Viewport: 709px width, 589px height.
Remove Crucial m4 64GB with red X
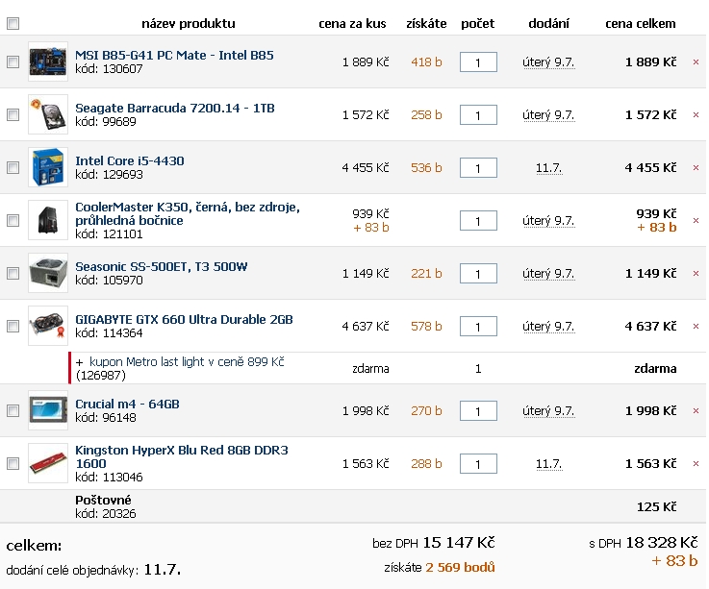[x=696, y=410]
